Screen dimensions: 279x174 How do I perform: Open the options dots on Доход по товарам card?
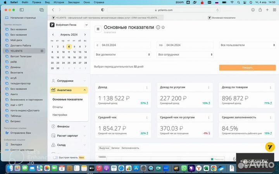pos(270,87)
